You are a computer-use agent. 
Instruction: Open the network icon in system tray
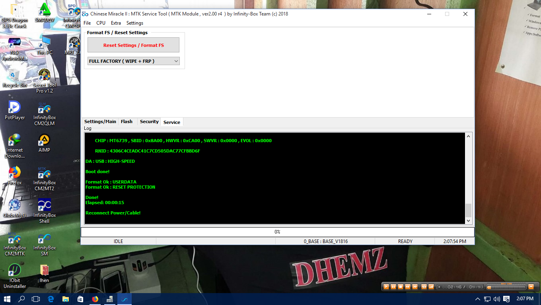pos(488,299)
